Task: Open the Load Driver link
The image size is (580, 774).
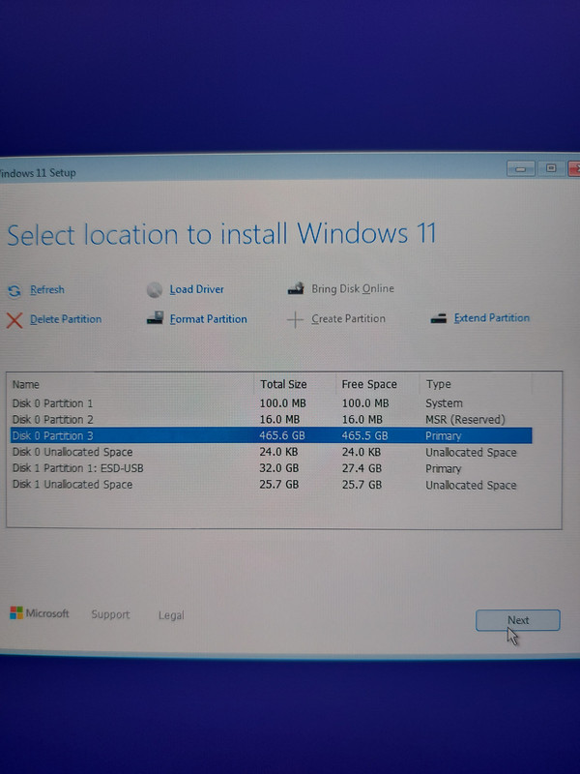Action: (x=197, y=289)
